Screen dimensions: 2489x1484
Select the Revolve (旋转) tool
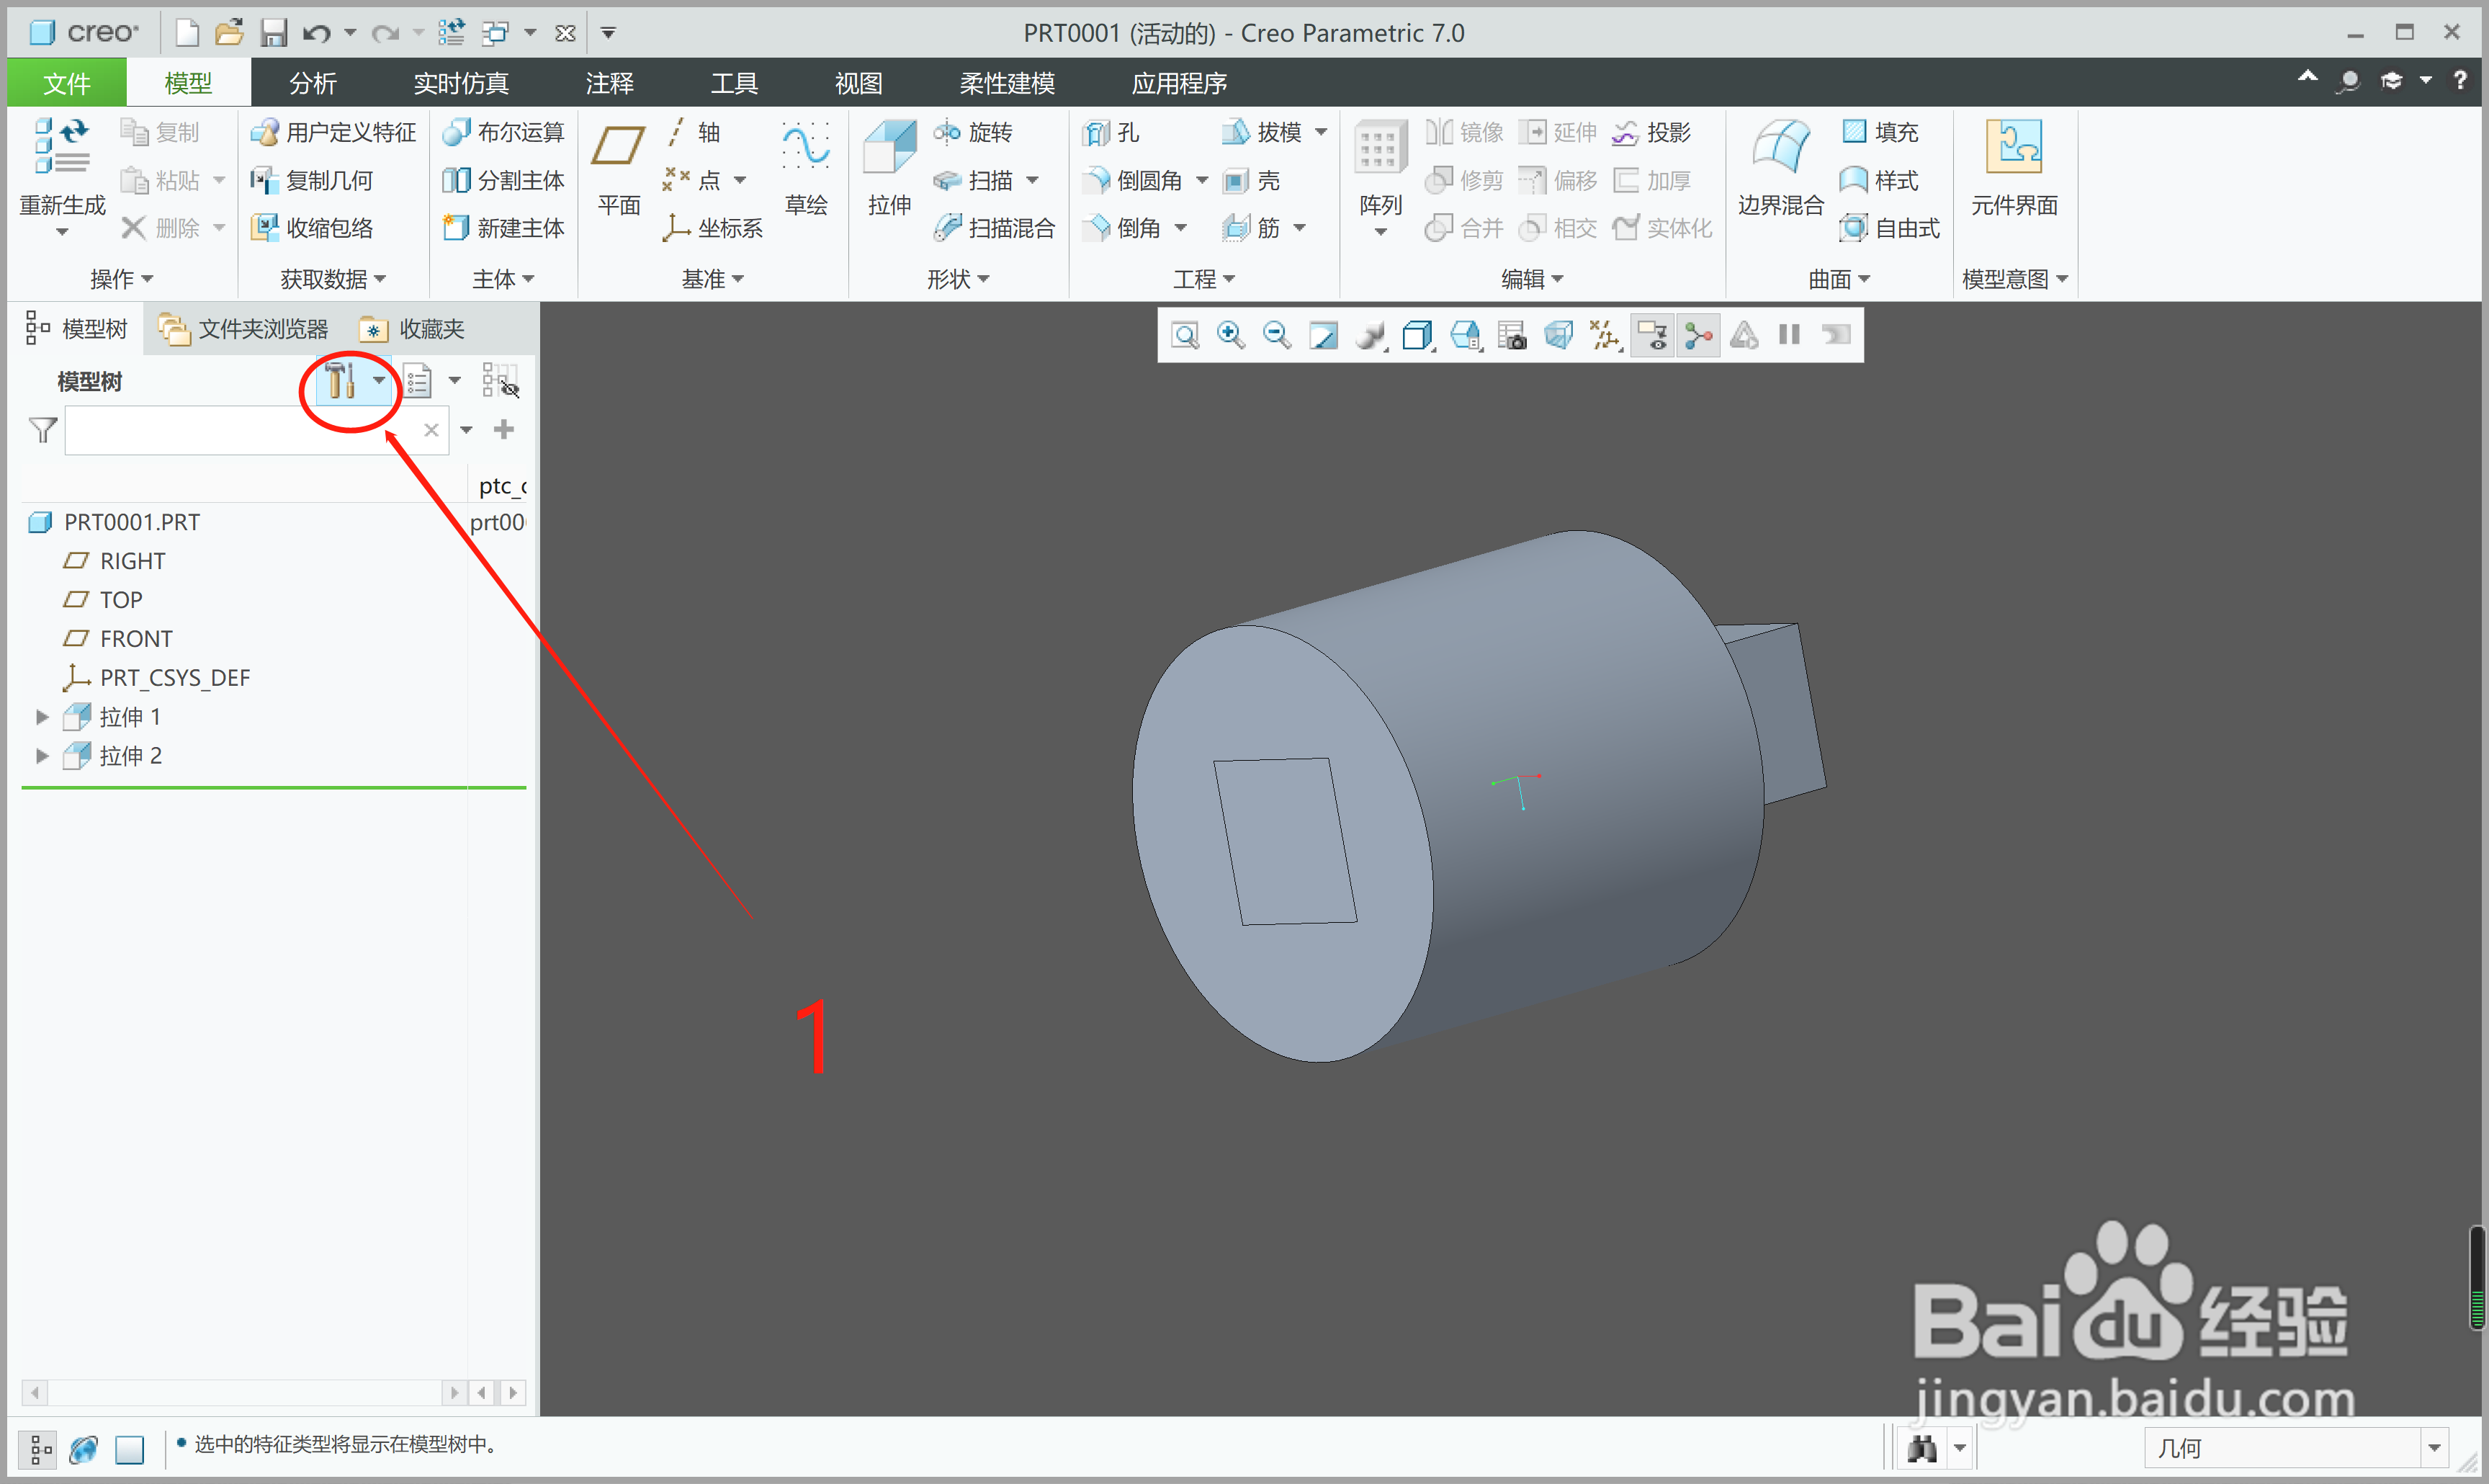point(974,132)
